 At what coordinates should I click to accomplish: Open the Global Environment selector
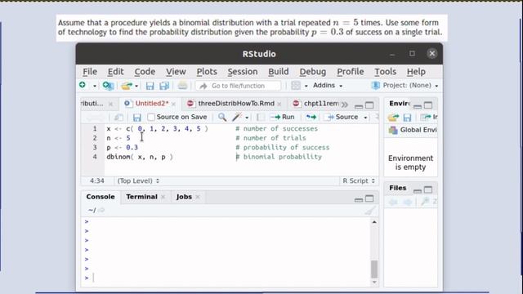[x=413, y=130]
